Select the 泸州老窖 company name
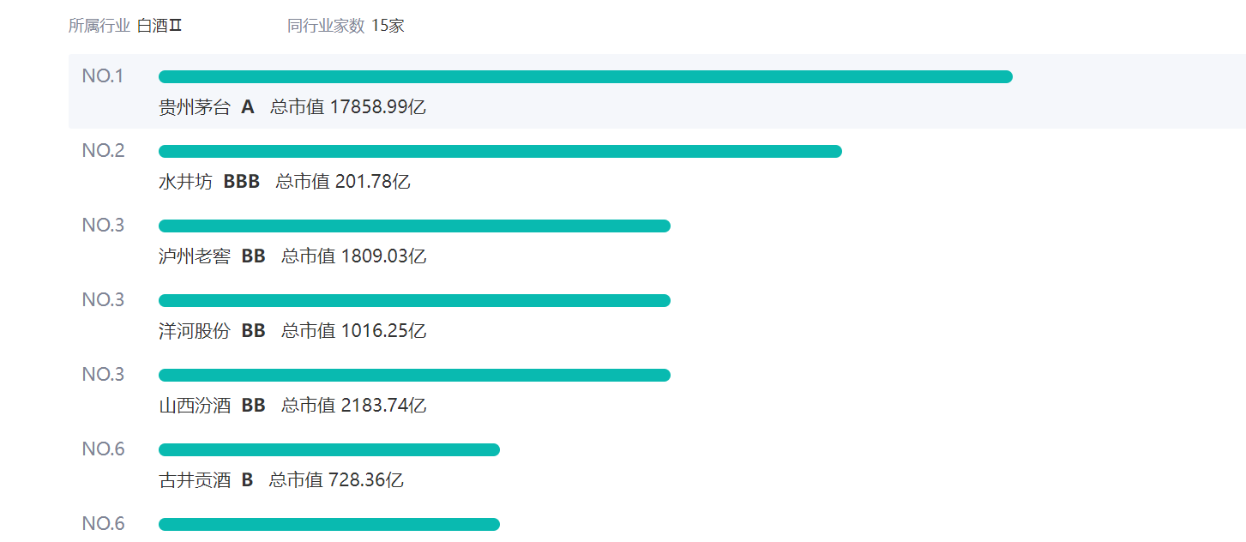 pyautogui.click(x=195, y=256)
